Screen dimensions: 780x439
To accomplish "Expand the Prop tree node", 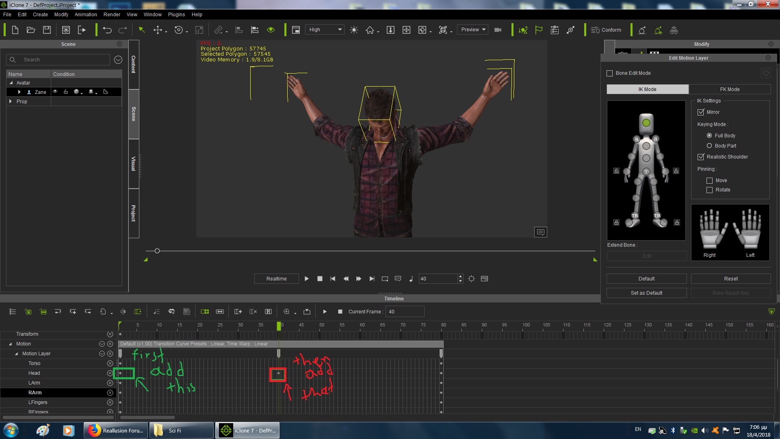I will pos(11,101).
